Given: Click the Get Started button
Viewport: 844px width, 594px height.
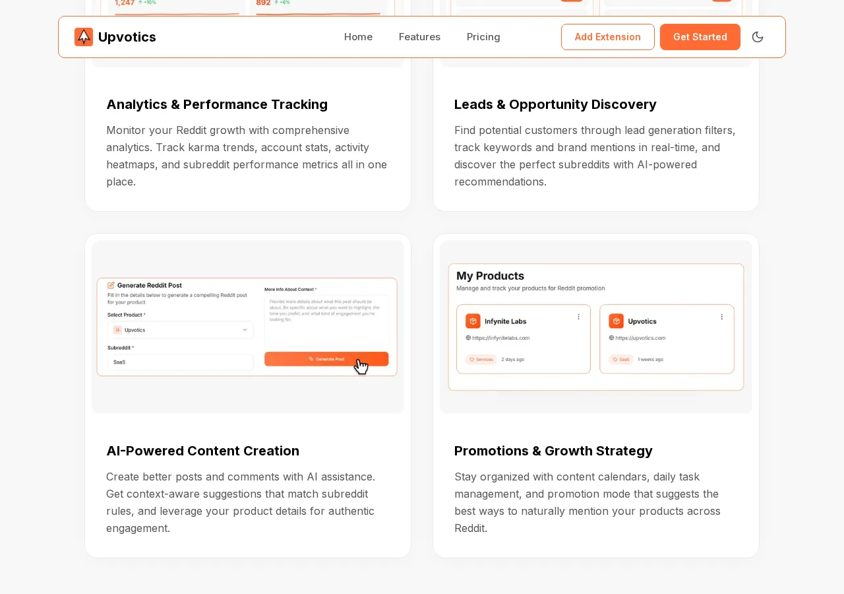Looking at the screenshot, I should point(700,36).
